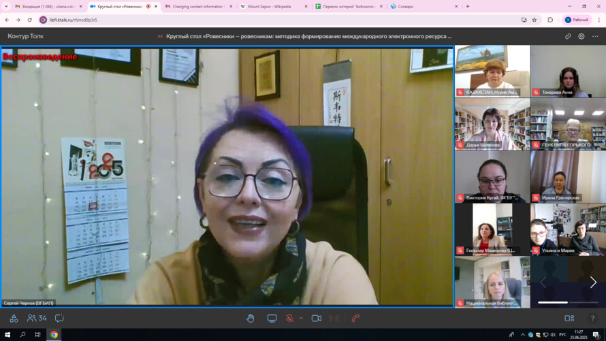This screenshot has height=341, width=606.
Task: Copy meeting link via chain icon
Action: 568,36
